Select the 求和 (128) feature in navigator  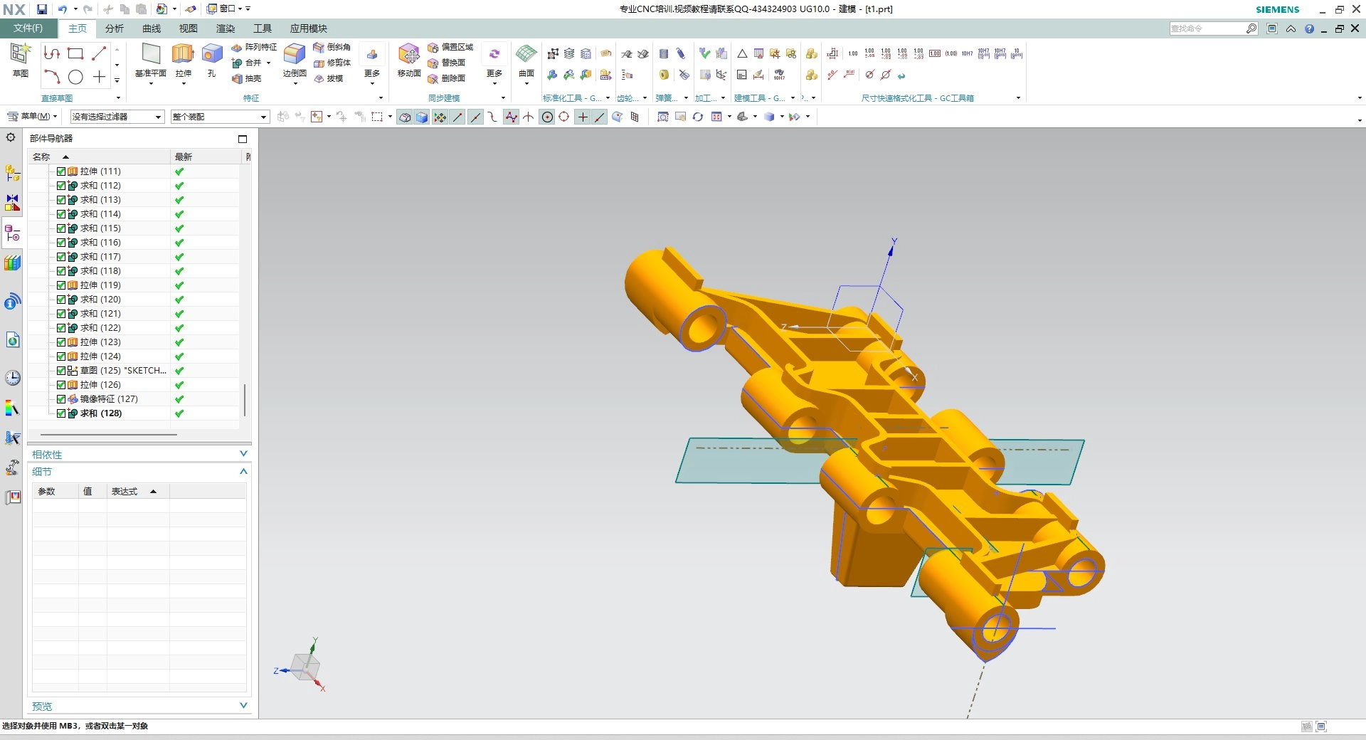coord(100,413)
